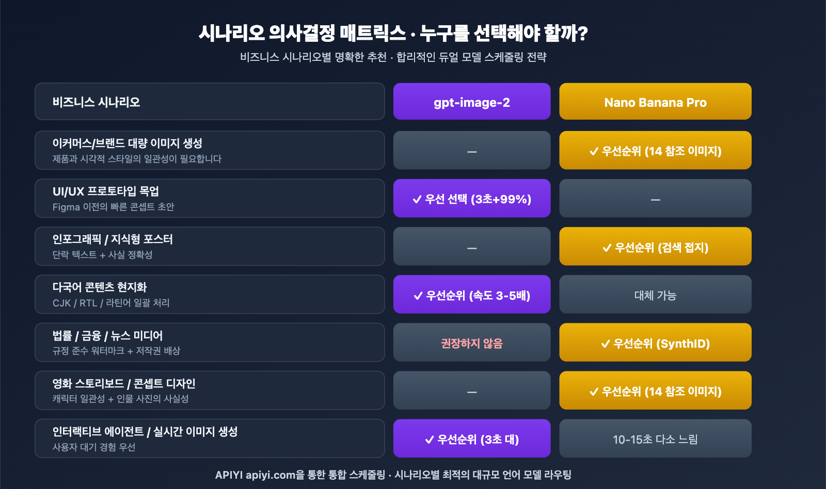Select the gpt-image-2 column header
Viewport: 826px width, 489px height.
[471, 102]
